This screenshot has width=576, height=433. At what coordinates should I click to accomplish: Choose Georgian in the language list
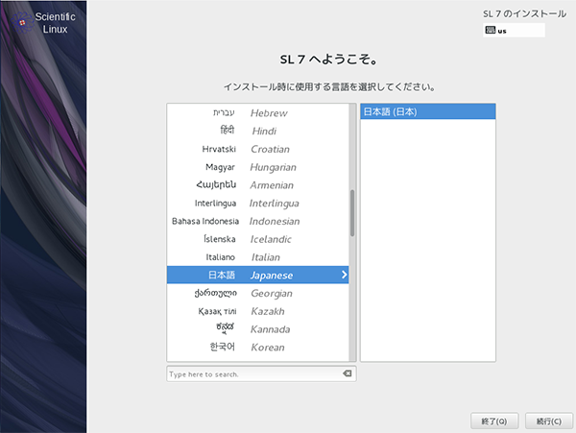pyautogui.click(x=258, y=293)
